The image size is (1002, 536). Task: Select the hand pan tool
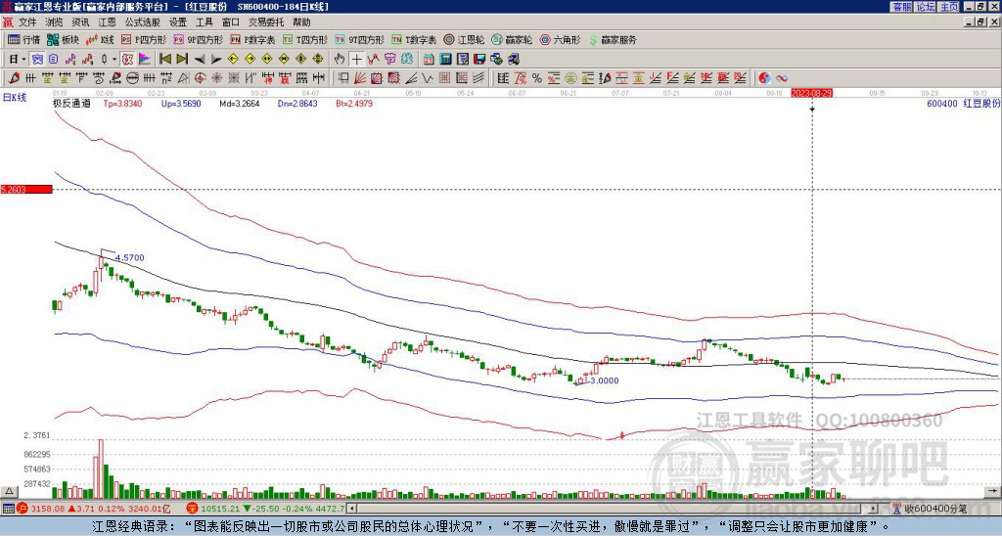(340, 60)
